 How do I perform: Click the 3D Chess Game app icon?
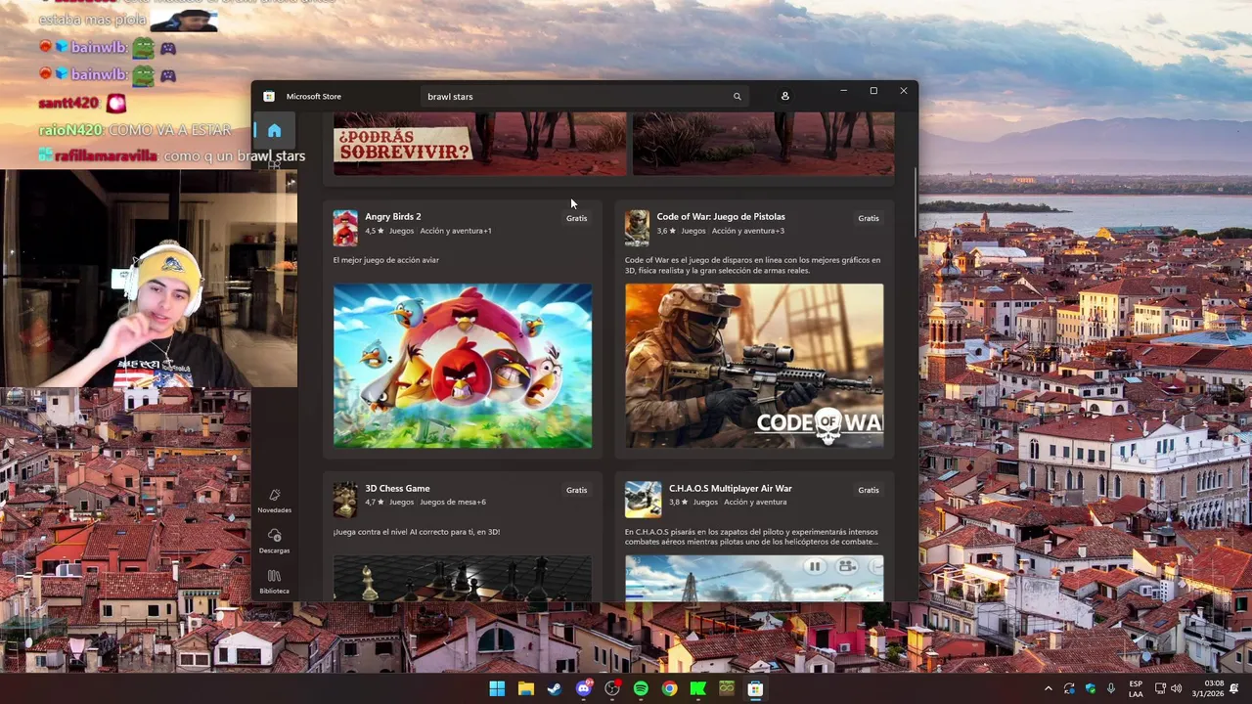[x=345, y=500]
